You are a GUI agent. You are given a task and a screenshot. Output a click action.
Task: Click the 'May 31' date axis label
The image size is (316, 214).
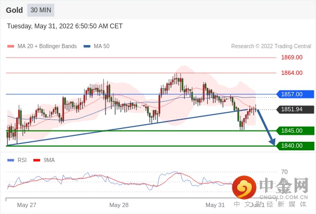tap(215, 205)
